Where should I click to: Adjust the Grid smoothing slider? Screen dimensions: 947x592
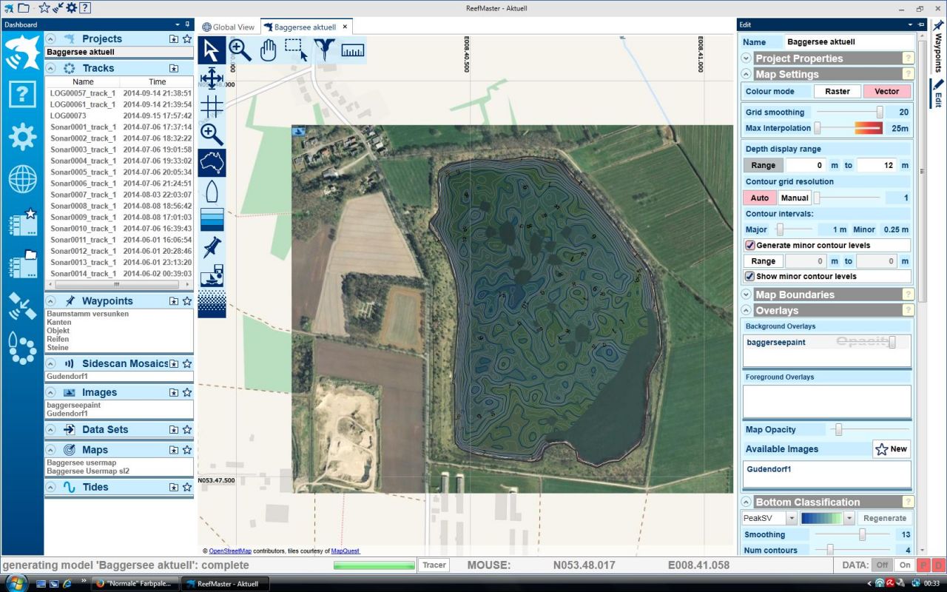pos(879,112)
